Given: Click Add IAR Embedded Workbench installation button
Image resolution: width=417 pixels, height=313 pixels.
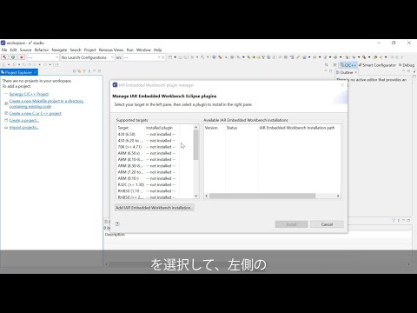Looking at the screenshot, I should 155,208.
